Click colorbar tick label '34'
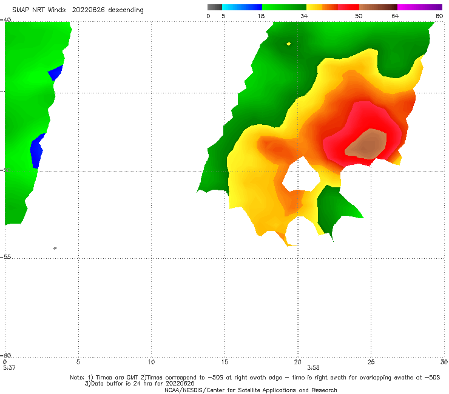 pyautogui.click(x=304, y=16)
